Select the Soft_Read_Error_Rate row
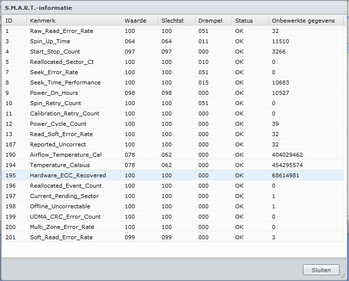Image resolution: width=349 pixels, height=281 pixels. (x=61, y=237)
